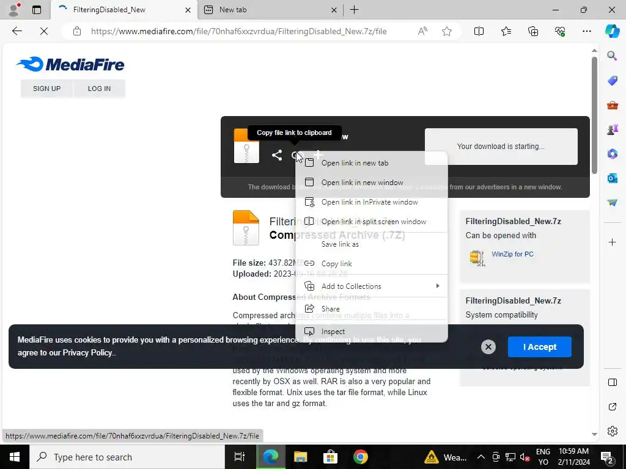
Task: Choose Open link in InPrivate window
Action: [x=371, y=202]
